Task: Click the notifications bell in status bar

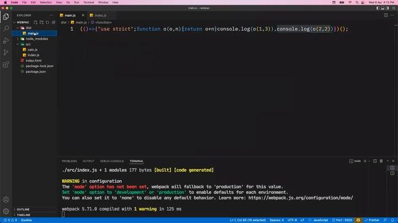Action: pyautogui.click(x=392, y=221)
